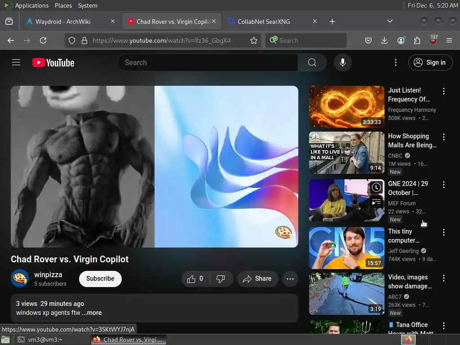The height and width of the screenshot is (345, 460).
Task: Reload the page with the refresh icon
Action: [43, 40]
